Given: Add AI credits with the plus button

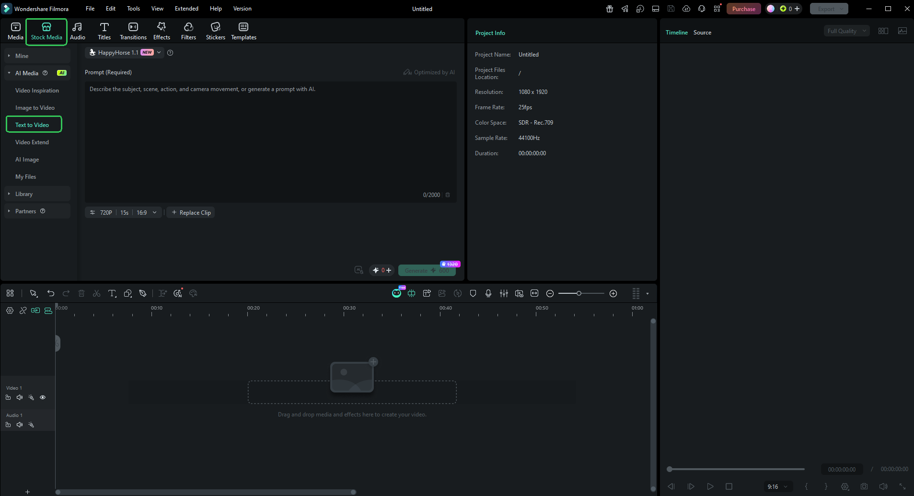Looking at the screenshot, I should coord(389,270).
